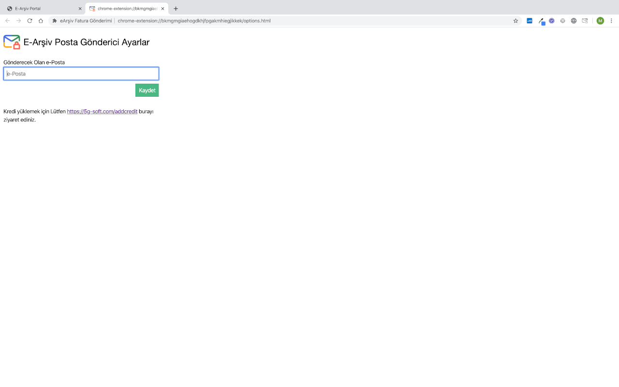Open the Chrome three-dot menu
Screen dimensions: 619x387
point(611,21)
